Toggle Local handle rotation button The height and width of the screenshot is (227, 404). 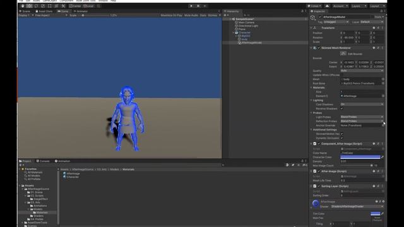click(x=88, y=6)
